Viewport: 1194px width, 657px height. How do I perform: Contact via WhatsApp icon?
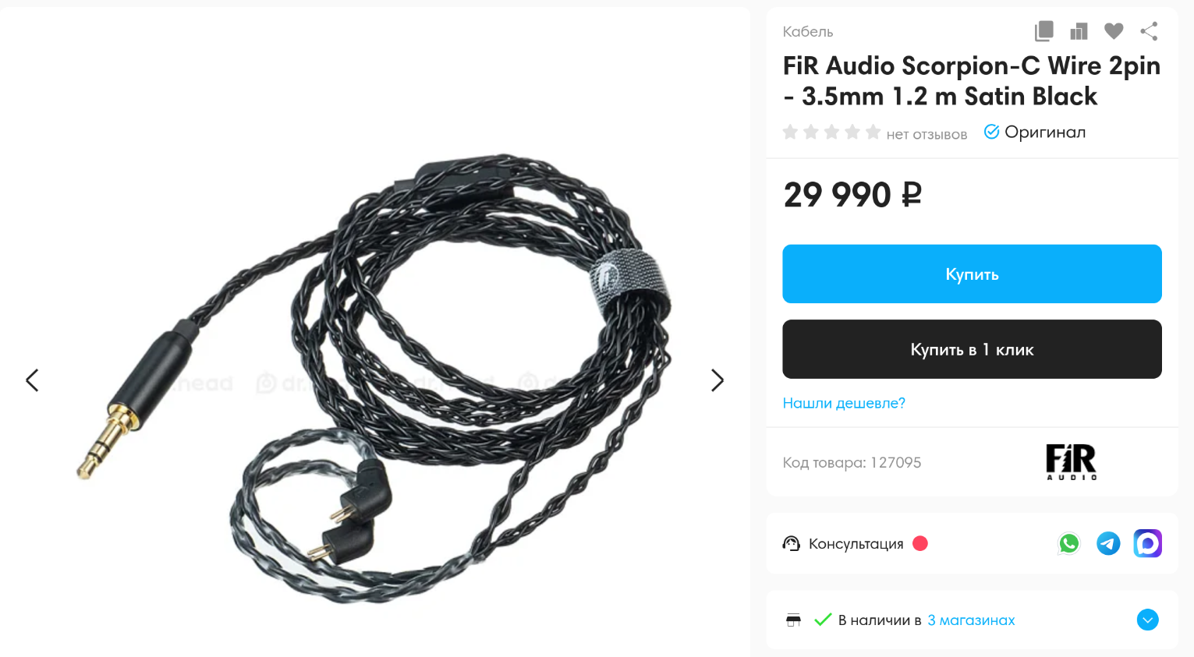coord(1069,543)
